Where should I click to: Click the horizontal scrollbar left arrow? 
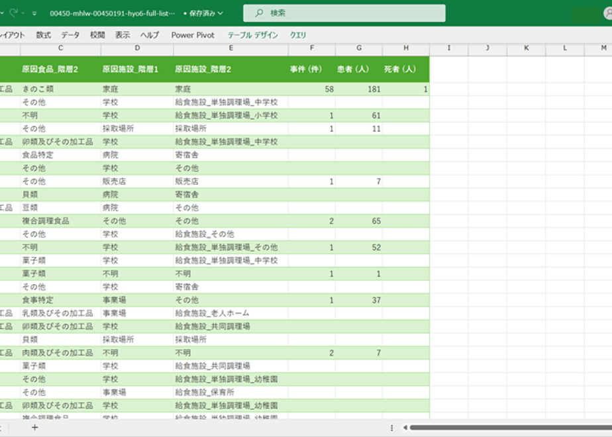405,428
